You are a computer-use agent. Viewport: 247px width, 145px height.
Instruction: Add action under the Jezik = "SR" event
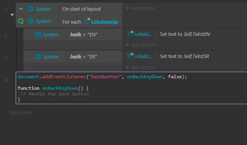tap(141, 67)
